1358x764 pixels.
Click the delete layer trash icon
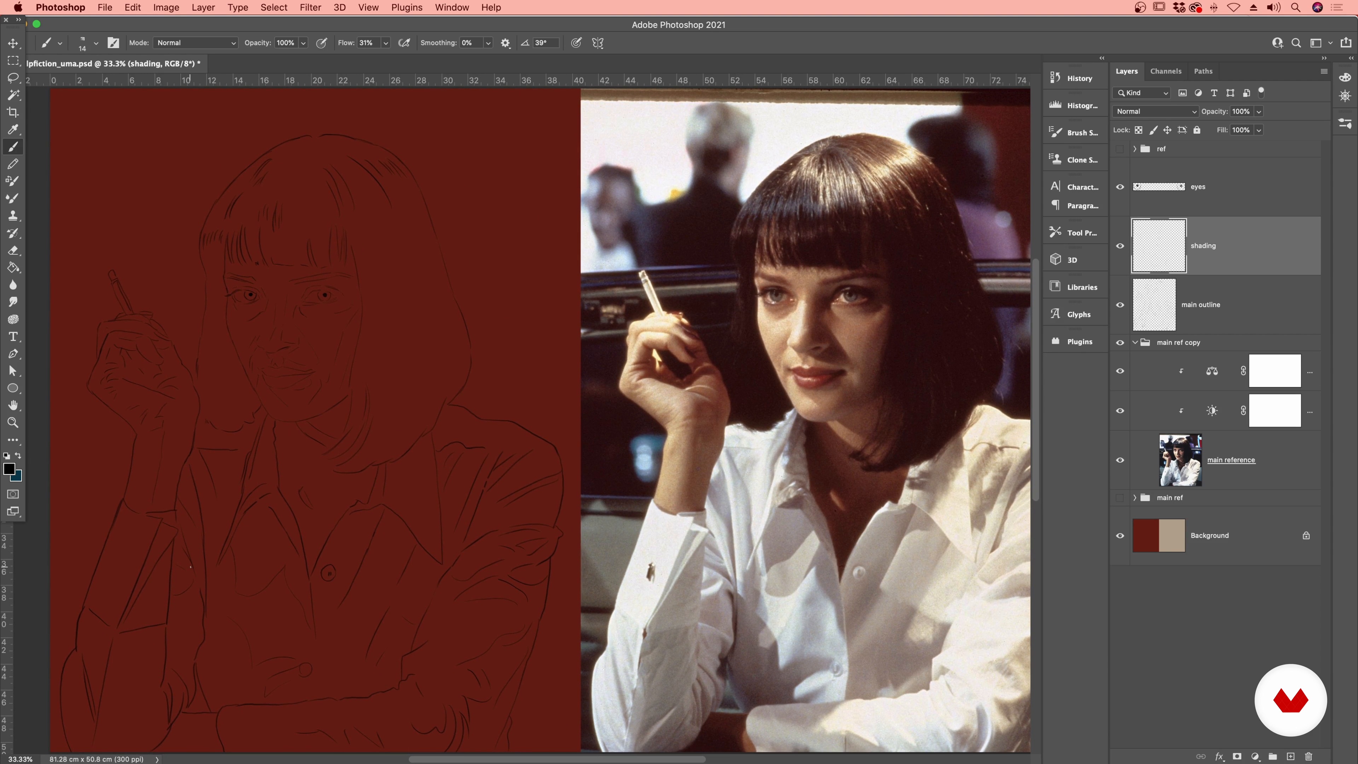[1308, 757]
